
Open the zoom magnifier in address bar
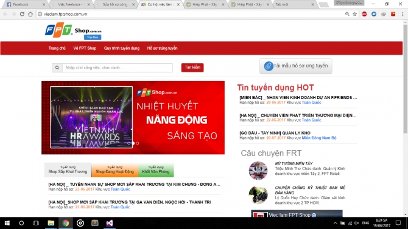tap(347, 14)
